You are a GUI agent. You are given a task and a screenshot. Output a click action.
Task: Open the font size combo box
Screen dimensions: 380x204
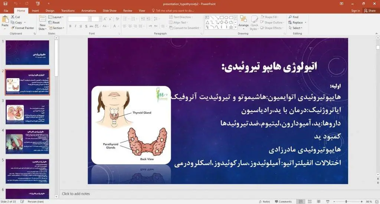[96, 19]
